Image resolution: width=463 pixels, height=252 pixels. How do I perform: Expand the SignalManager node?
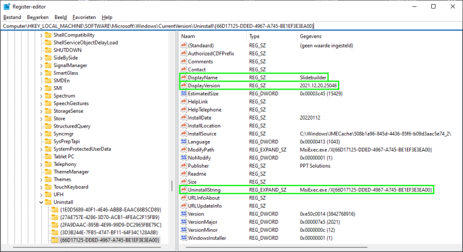(41, 65)
